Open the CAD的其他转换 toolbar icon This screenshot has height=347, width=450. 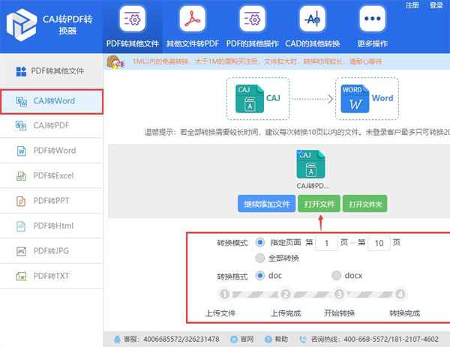312,19
